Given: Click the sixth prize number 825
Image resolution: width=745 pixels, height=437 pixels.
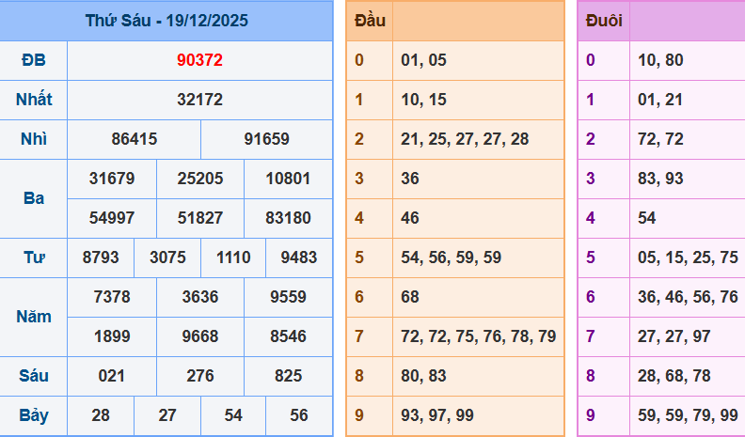Looking at the screenshot, I should tap(288, 376).
